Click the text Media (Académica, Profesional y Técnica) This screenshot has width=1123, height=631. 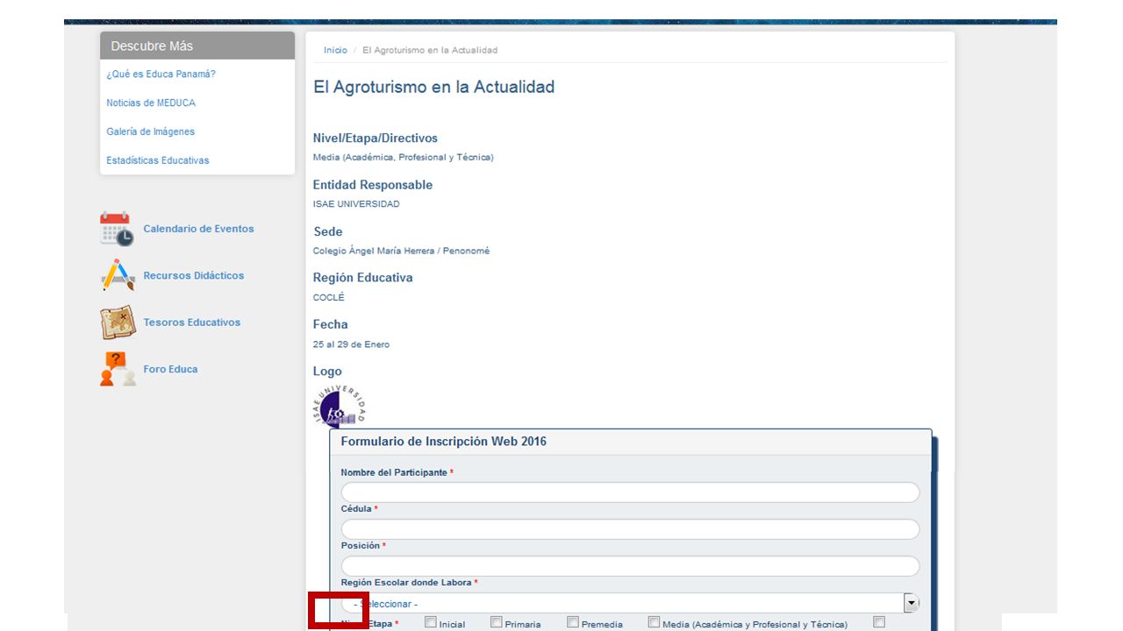[x=404, y=158]
